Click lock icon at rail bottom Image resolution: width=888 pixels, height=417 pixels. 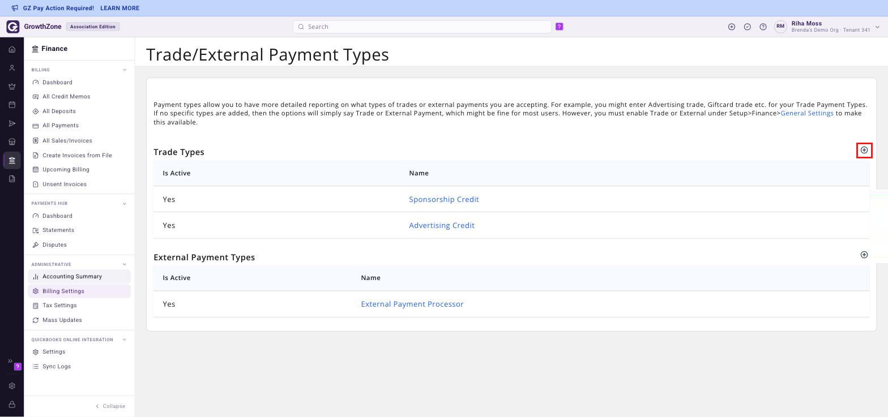point(12,405)
